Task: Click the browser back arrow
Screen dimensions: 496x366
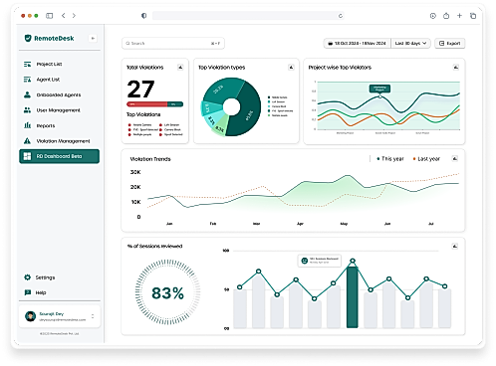Action: [64, 16]
